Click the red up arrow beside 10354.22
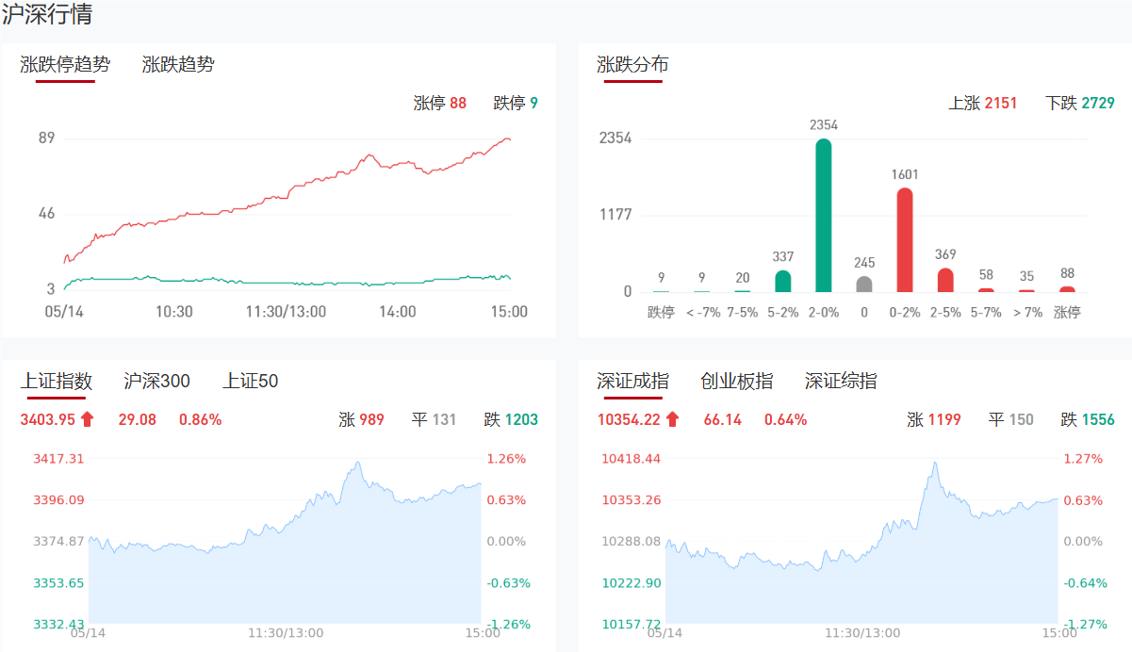Screen dimensions: 1132x652 [672, 420]
